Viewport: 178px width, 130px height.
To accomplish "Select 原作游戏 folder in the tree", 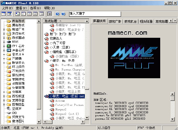I will [18, 75].
